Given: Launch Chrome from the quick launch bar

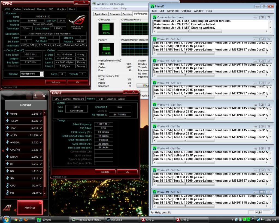Looking at the screenshot, I should pos(16,219).
